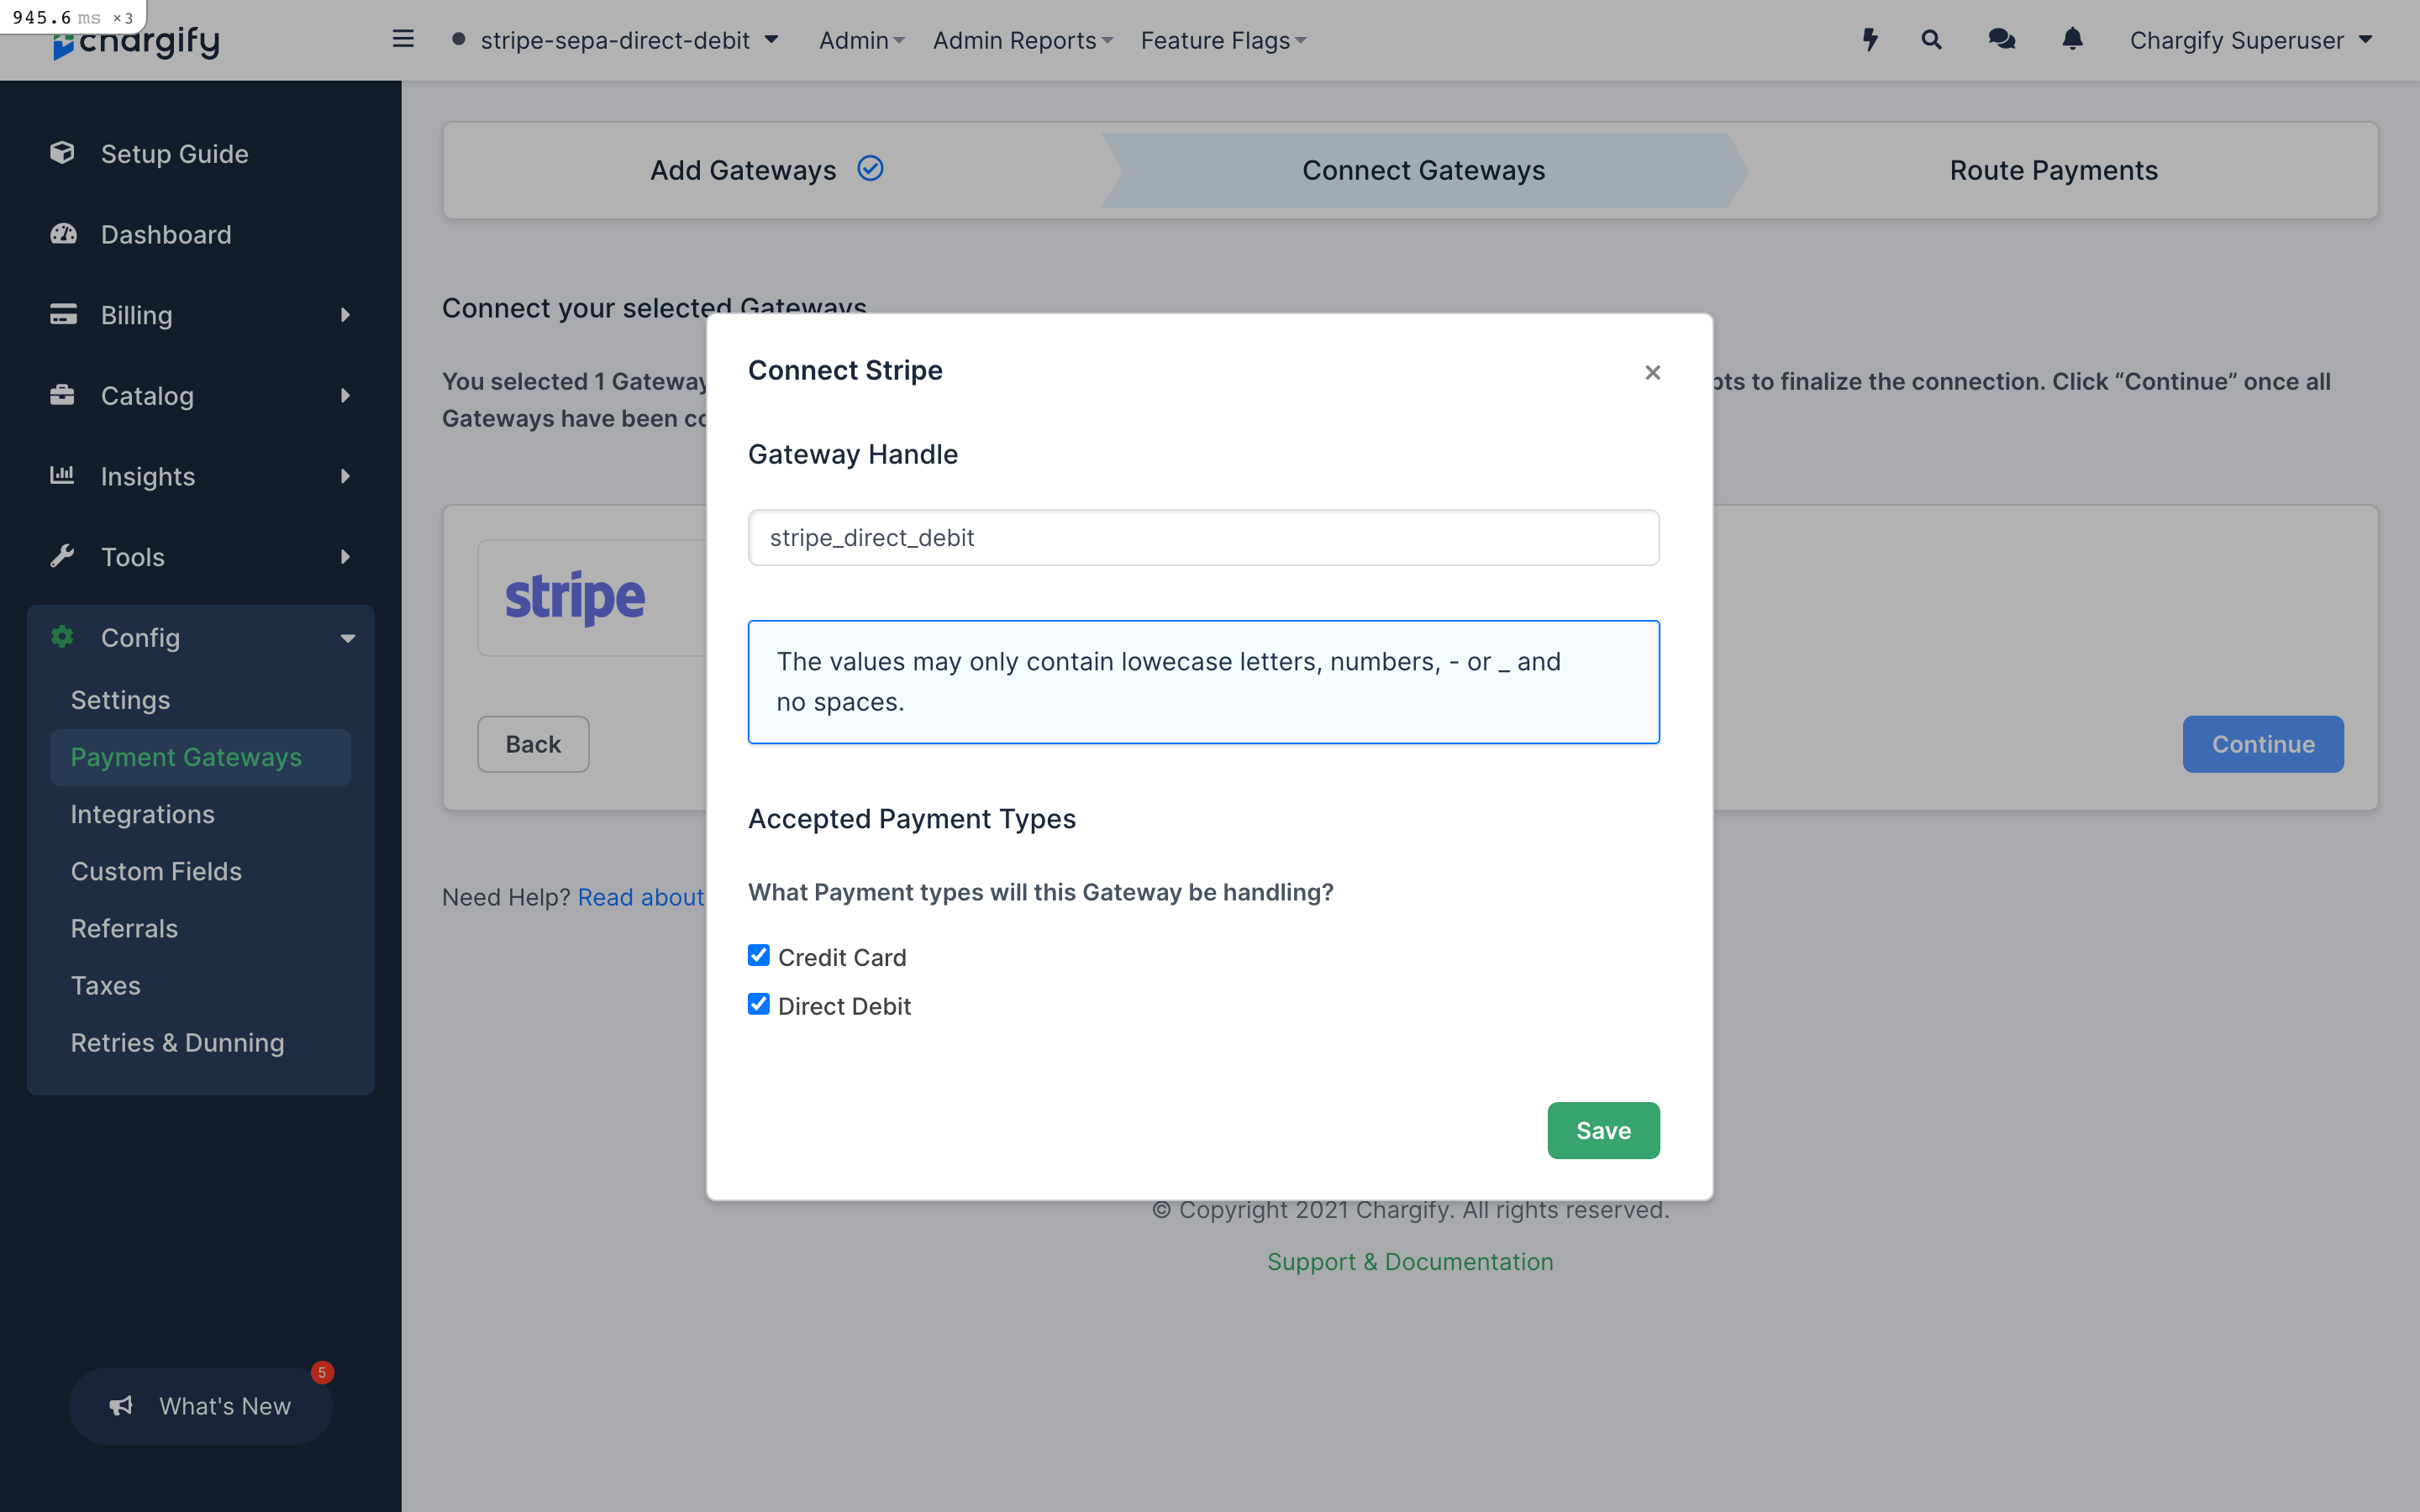Screen dimensions: 2420x1512
Task: Click the Setup Guide cube icon
Action: point(63,153)
